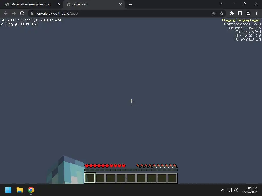Bookmark this page with the star
The width and height of the screenshot is (262, 196).
pos(222,13)
